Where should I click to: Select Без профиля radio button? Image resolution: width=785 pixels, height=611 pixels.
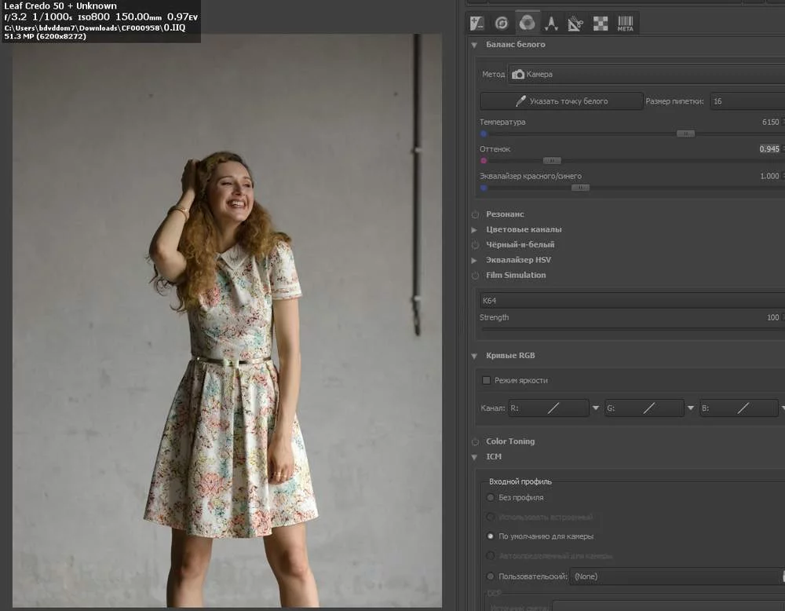pos(491,497)
